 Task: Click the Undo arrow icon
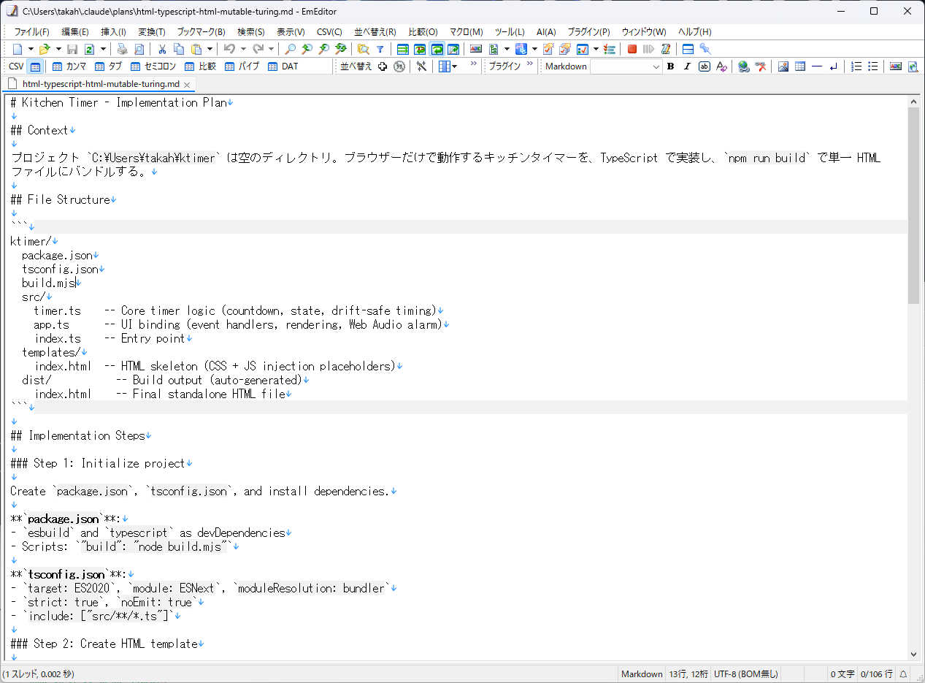229,49
